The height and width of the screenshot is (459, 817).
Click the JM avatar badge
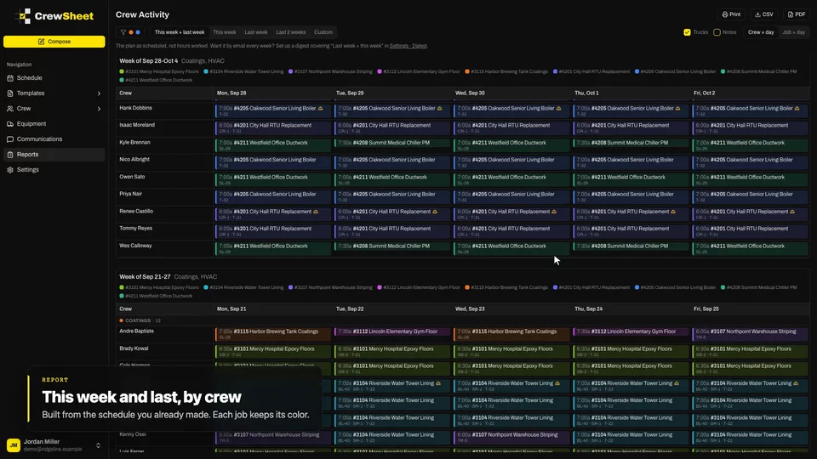pos(13,445)
